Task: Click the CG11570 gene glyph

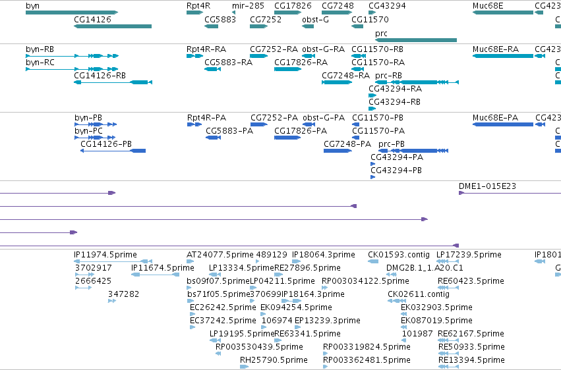Action: [357, 26]
